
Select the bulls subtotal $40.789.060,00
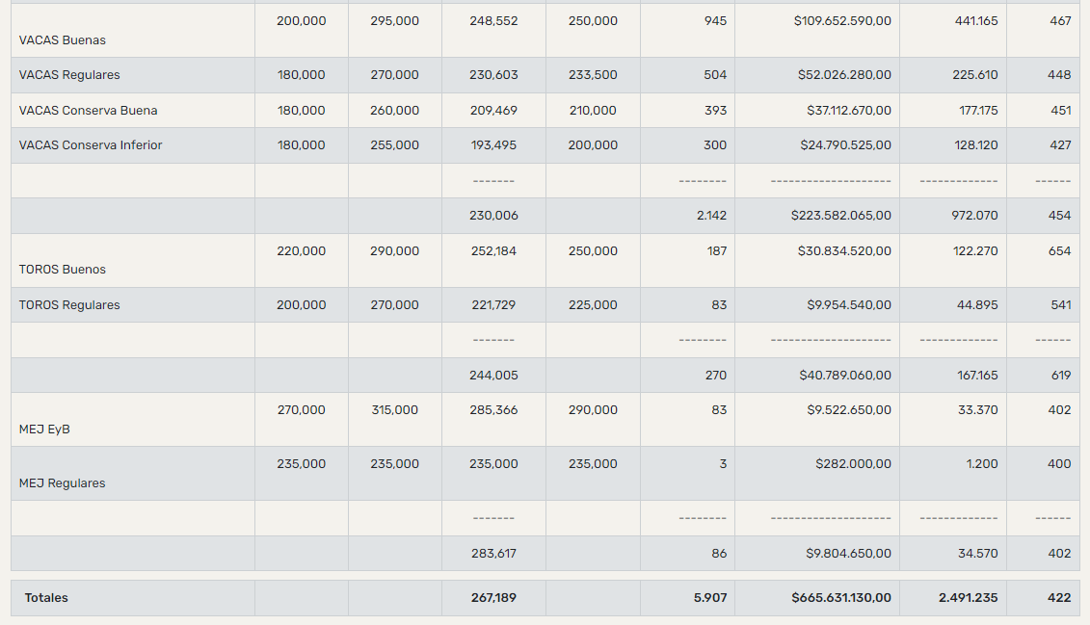coord(845,376)
